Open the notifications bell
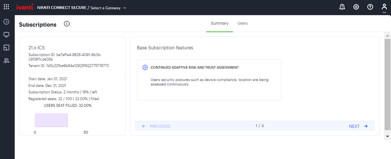391x159 pixels. pos(342,7)
